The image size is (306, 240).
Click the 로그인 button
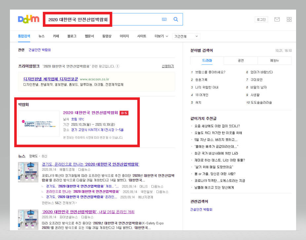[x=261, y=19]
